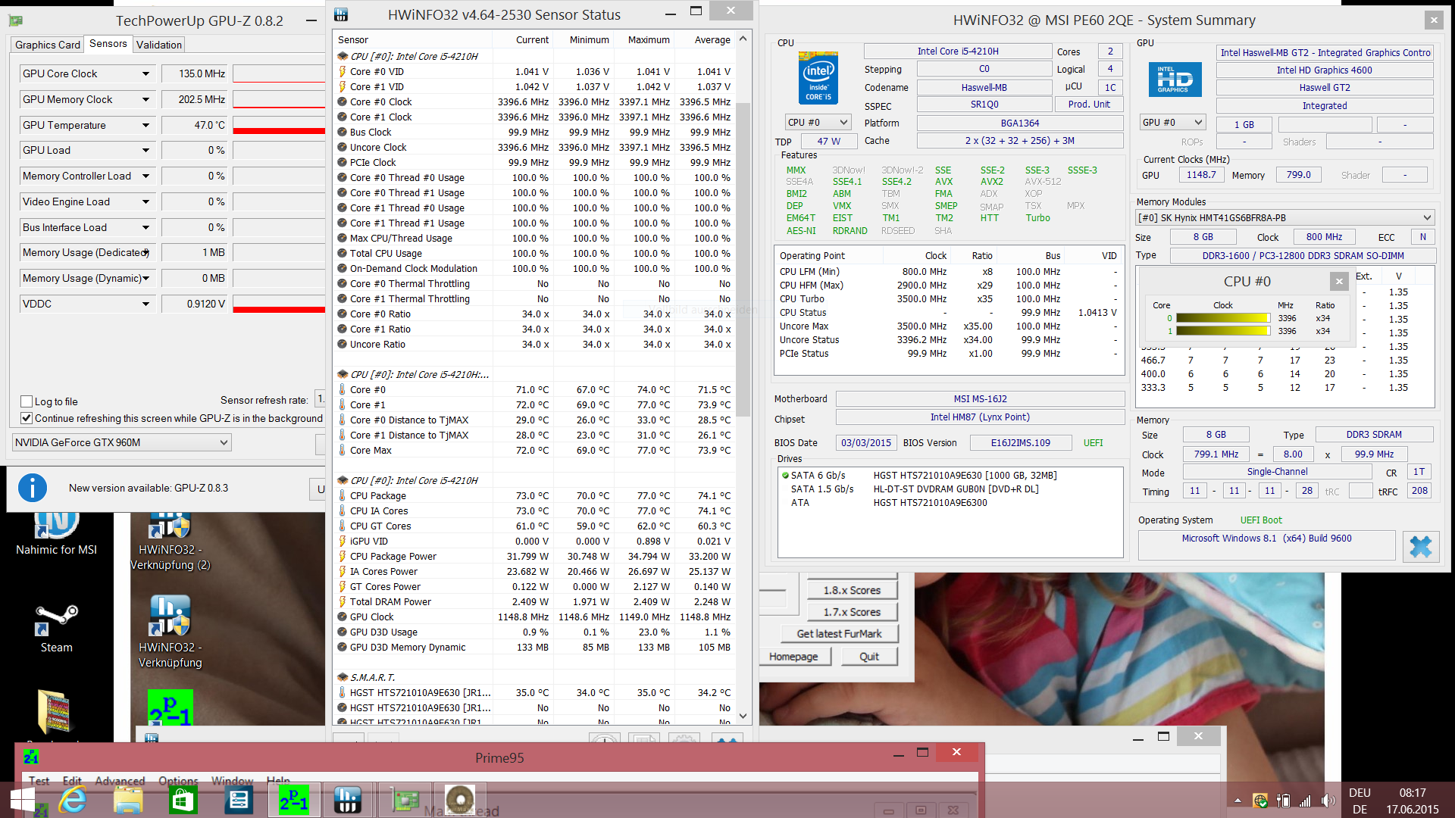Screen dimensions: 1455x818
Task: Switch to the Validation tab
Action: click(159, 45)
